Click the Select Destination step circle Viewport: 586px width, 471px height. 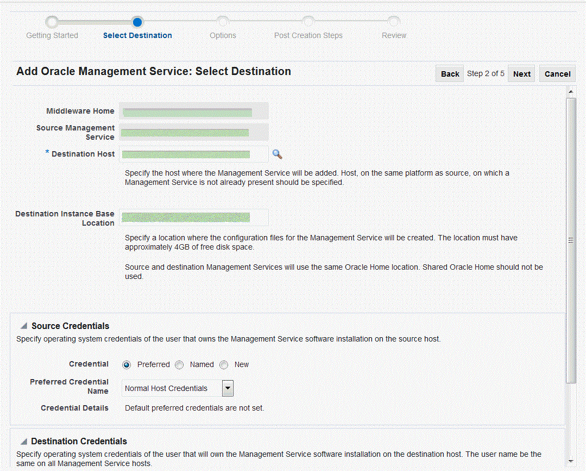pyautogui.click(x=137, y=22)
